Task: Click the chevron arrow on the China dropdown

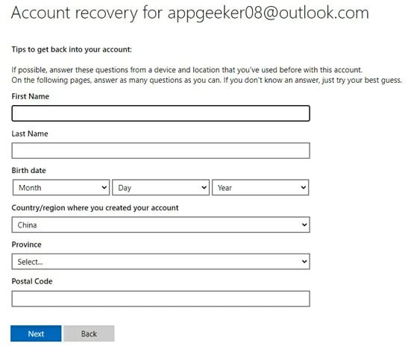Action: (304, 224)
